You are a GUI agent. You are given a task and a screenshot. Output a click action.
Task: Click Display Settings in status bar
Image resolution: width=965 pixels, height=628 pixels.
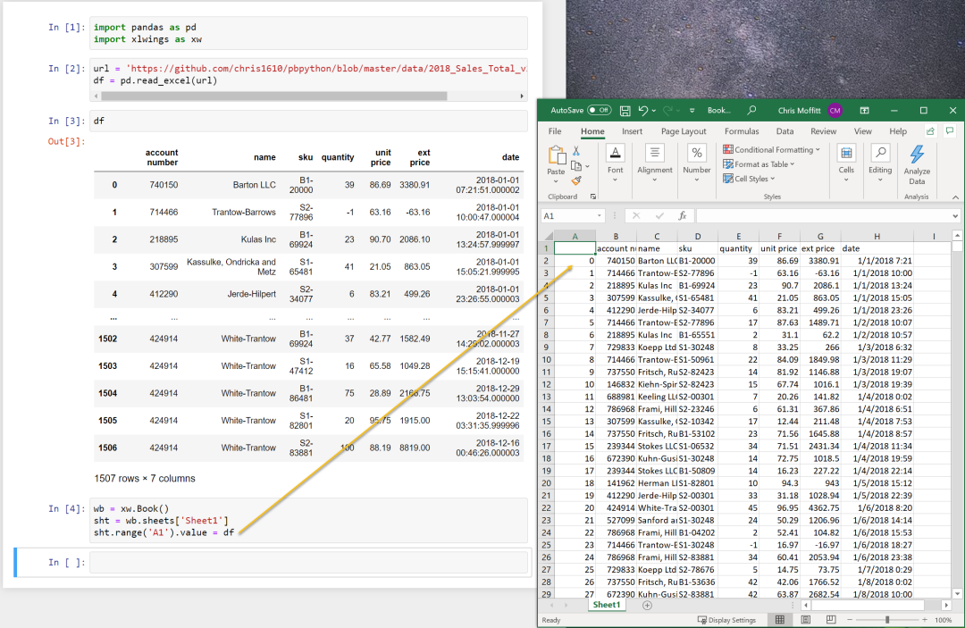tap(726, 620)
